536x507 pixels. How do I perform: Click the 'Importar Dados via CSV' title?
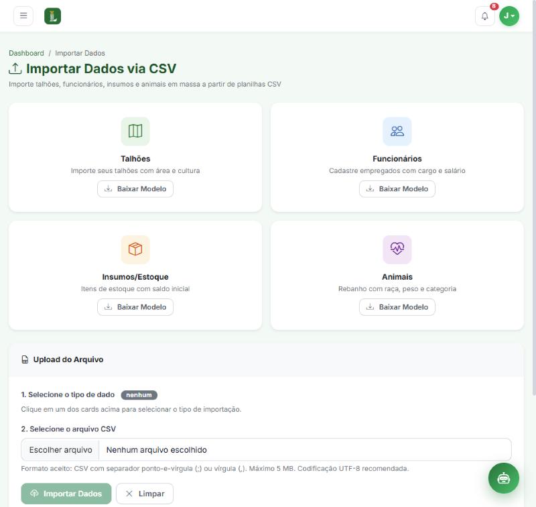[x=101, y=68]
